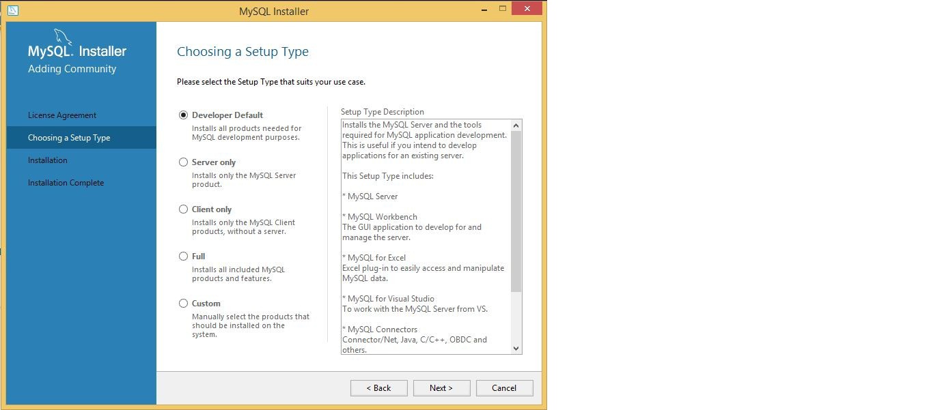Click Next to continue installation

(441, 388)
